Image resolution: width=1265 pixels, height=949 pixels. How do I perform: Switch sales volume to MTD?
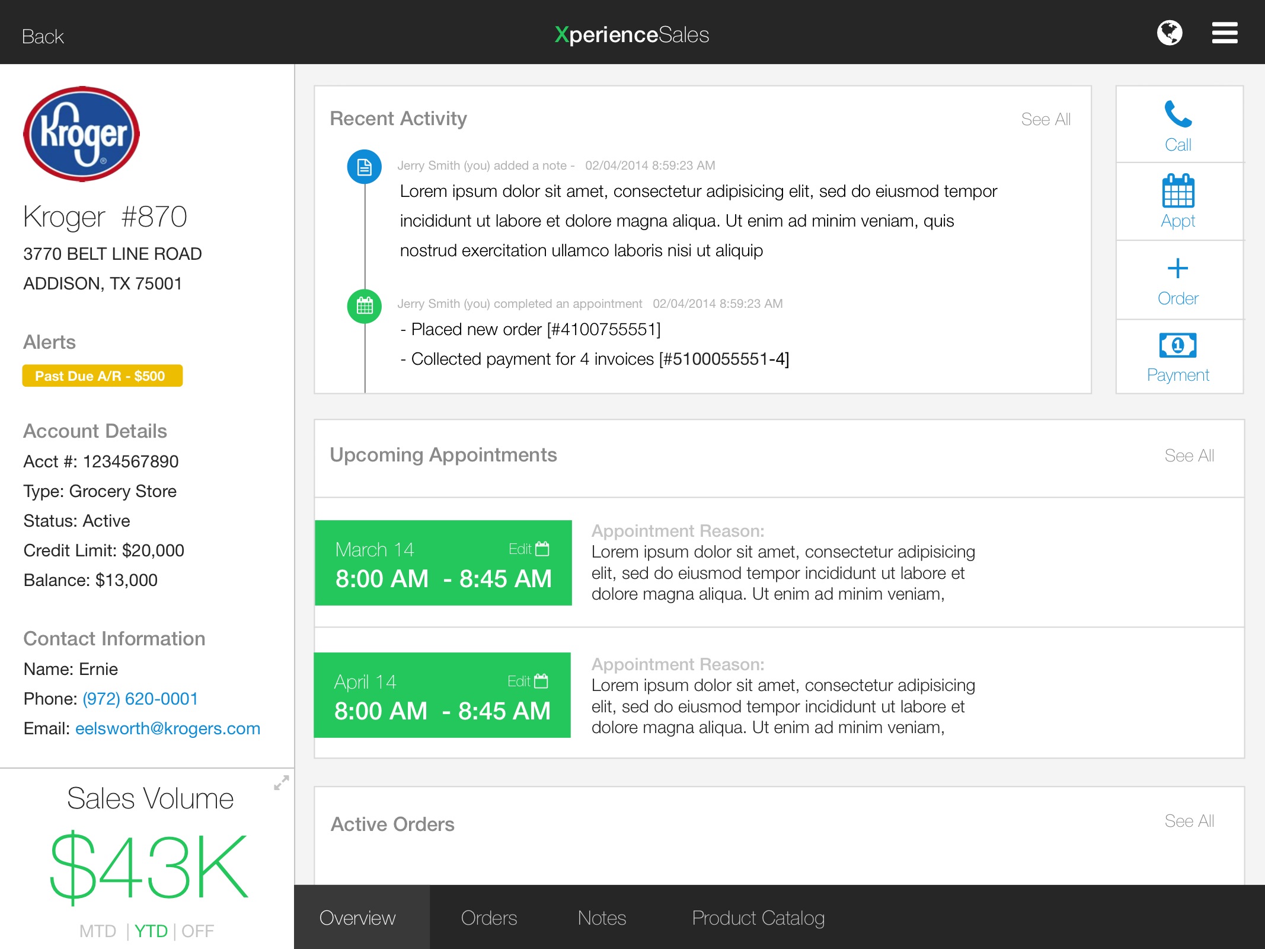click(x=98, y=931)
